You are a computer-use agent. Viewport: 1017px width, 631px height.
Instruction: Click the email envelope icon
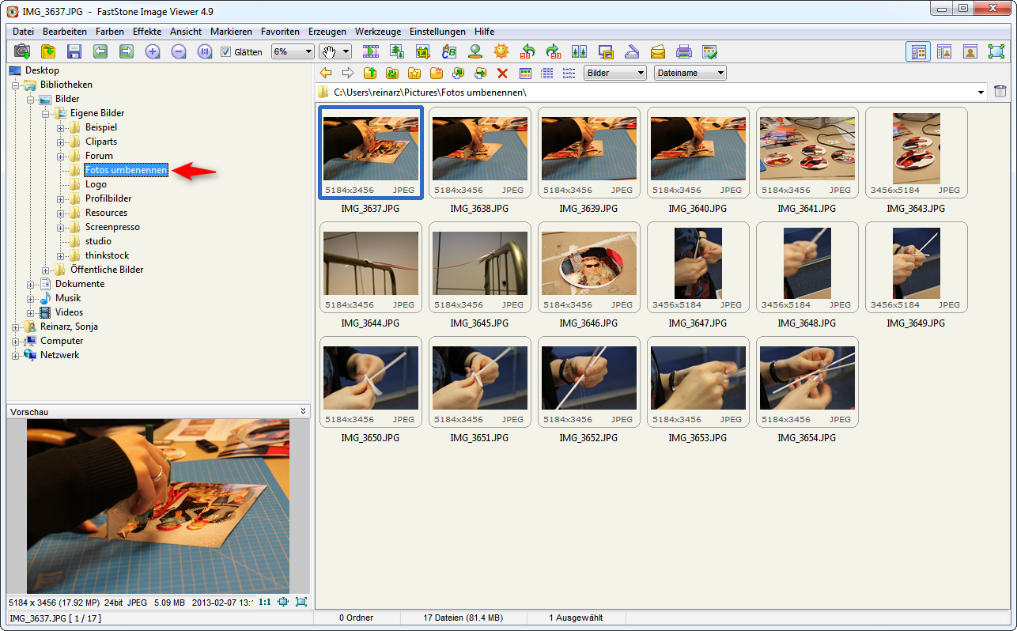(658, 51)
